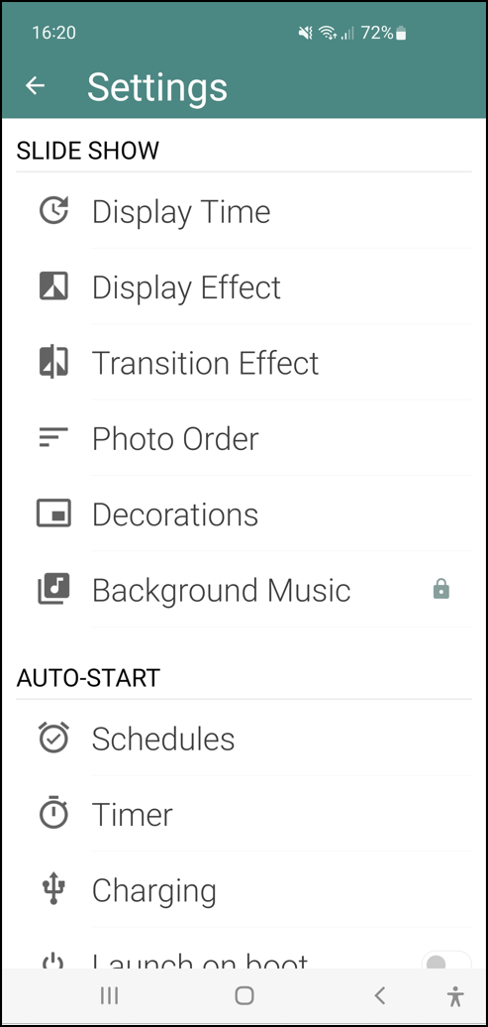The width and height of the screenshot is (488, 1027).
Task: Click the Timer stopwatch icon
Action: tap(53, 814)
